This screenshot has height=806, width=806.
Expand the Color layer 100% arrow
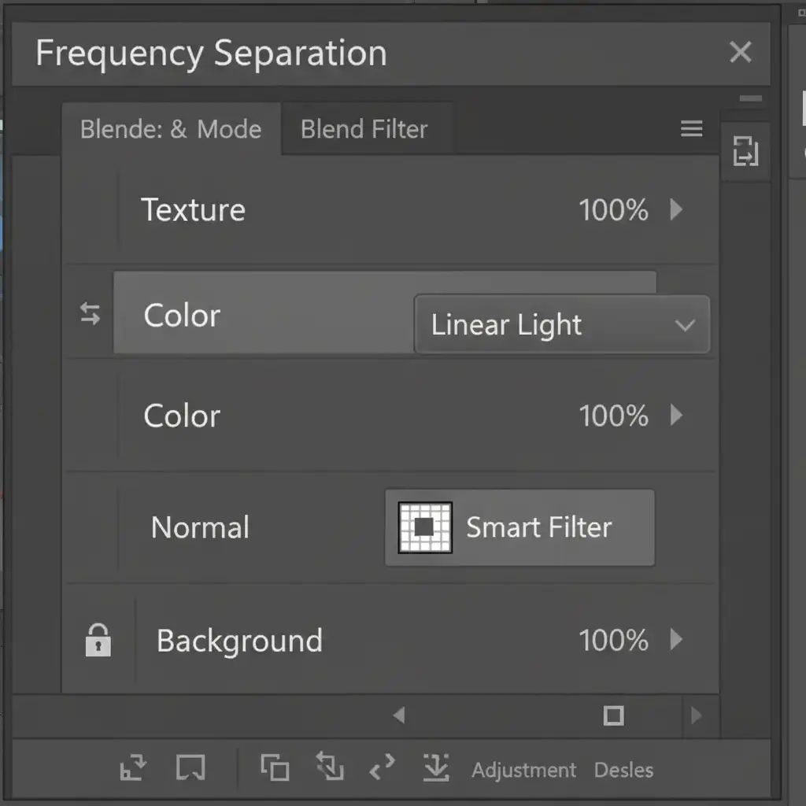click(675, 416)
